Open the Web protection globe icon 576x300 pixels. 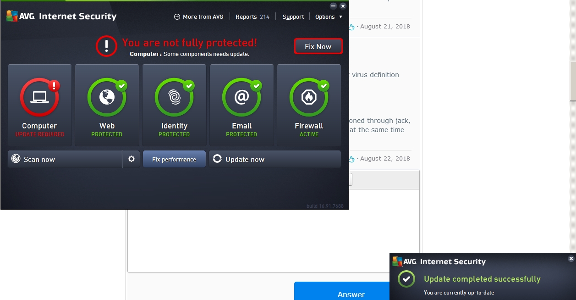pos(107,97)
